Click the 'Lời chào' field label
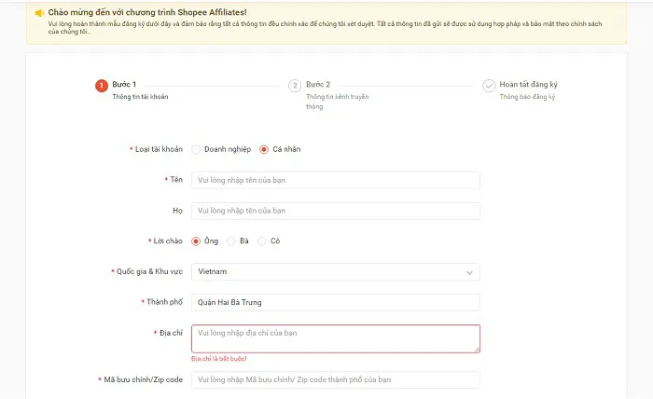653x399 pixels. click(x=168, y=241)
